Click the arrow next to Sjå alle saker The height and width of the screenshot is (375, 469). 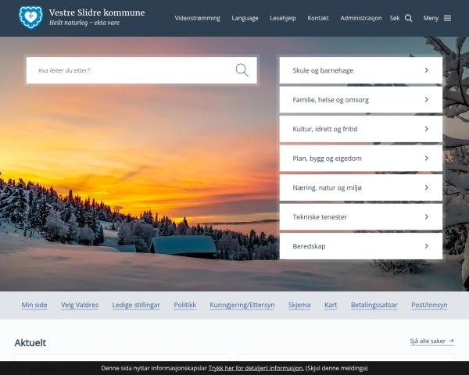[x=451, y=341]
